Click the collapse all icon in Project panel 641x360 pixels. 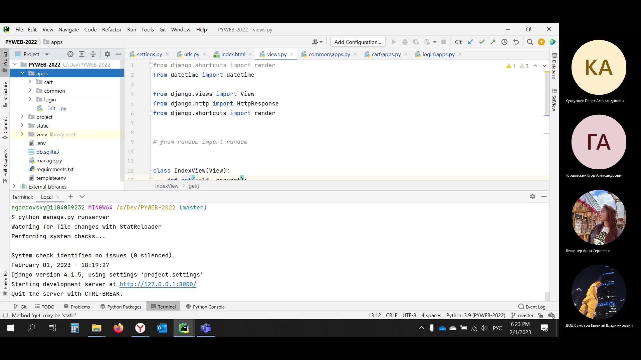click(x=93, y=54)
